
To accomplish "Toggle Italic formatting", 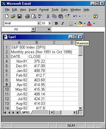I will (62, 23).
